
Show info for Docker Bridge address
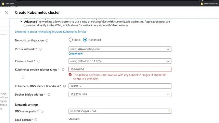[49, 95]
